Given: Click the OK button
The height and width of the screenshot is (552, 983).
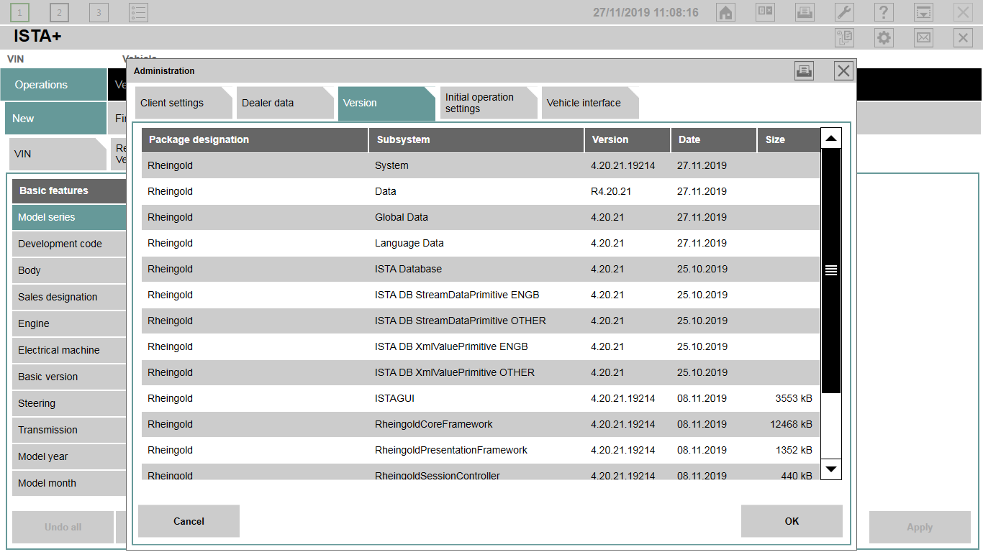Looking at the screenshot, I should [x=792, y=521].
